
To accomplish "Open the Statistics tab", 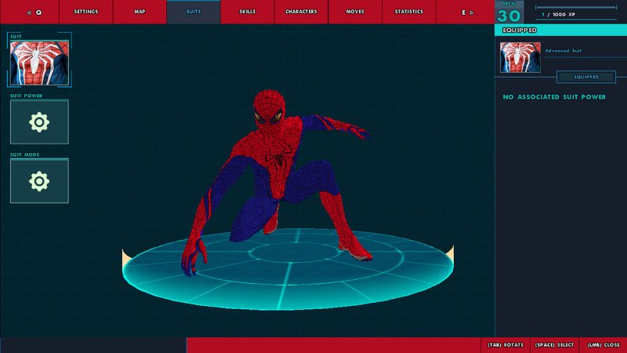I will tap(408, 12).
